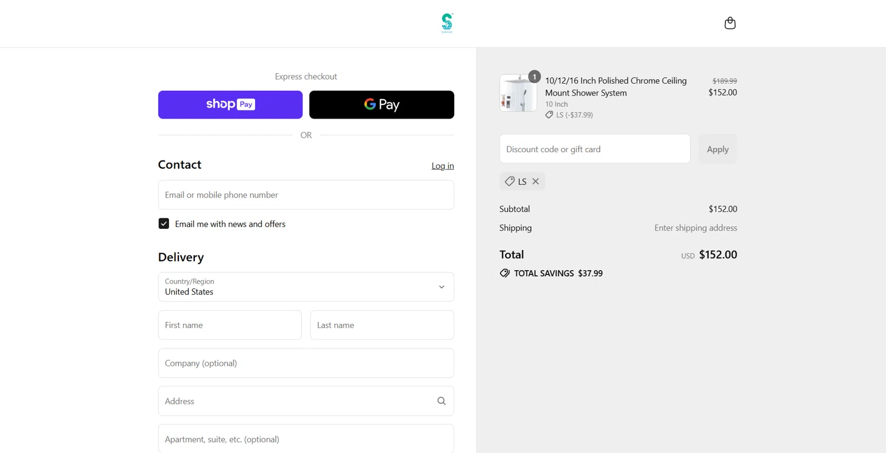Focus the Apartment, suite, etc. field
886x453 pixels.
click(306, 439)
